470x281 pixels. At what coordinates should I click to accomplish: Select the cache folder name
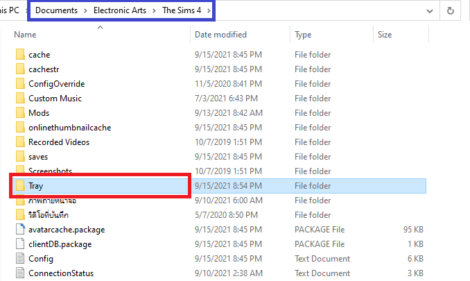(x=40, y=55)
